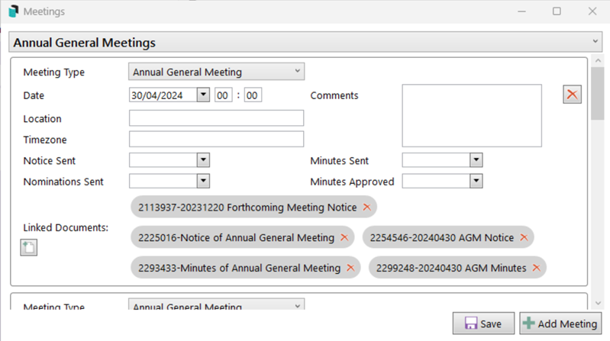Open the Date calendar picker dropdown
Image resolution: width=610 pixels, height=341 pixels.
[x=202, y=95]
